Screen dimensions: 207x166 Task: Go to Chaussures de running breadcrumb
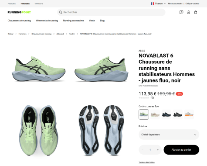[41, 34]
